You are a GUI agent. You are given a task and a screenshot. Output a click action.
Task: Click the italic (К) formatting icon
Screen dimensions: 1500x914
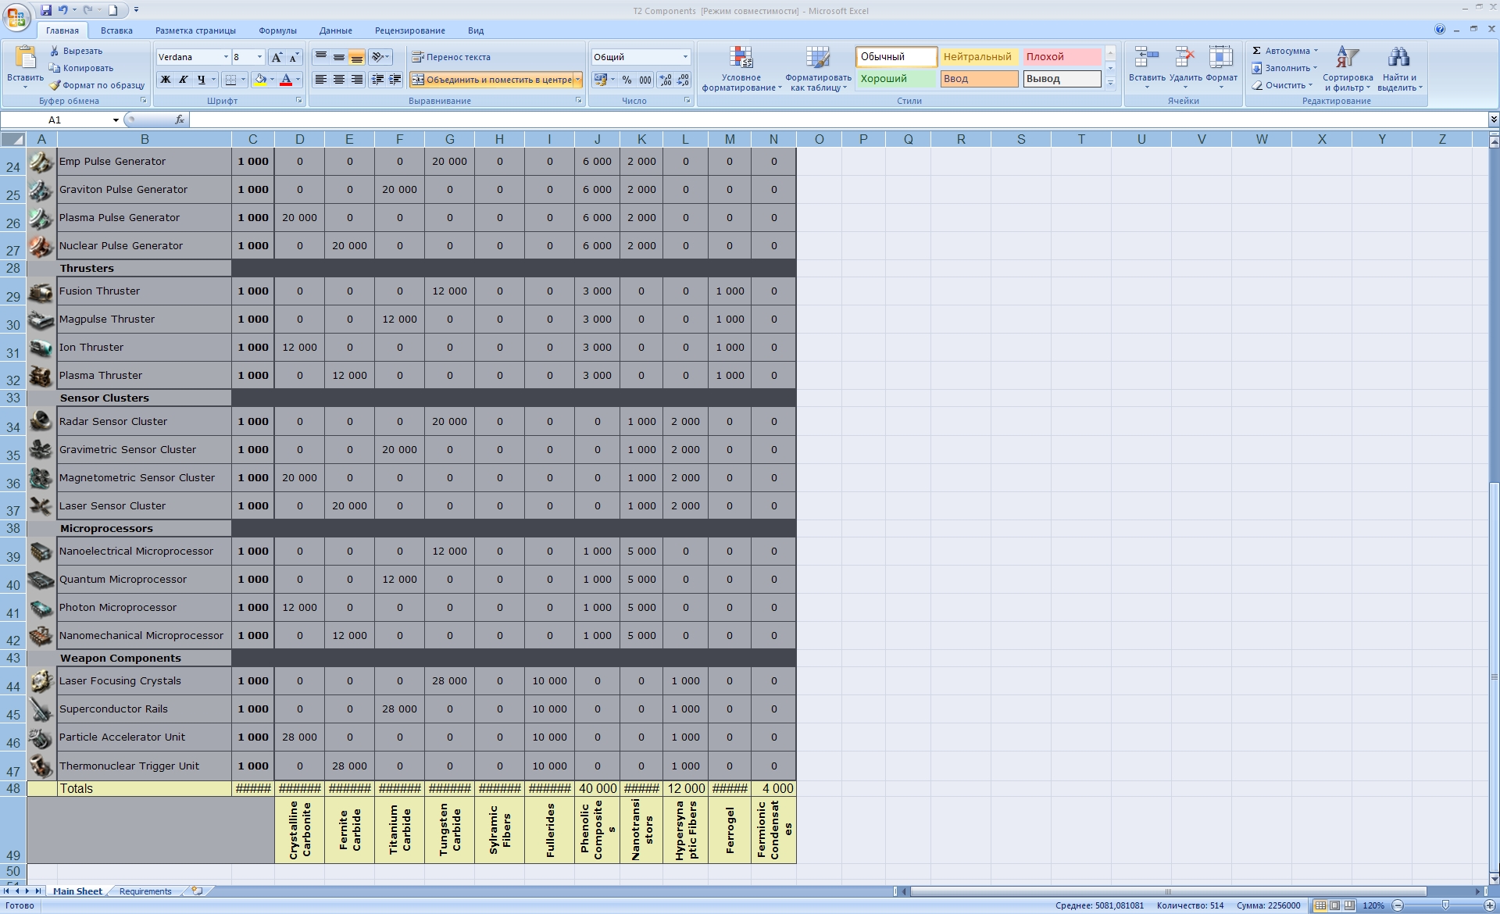183,80
